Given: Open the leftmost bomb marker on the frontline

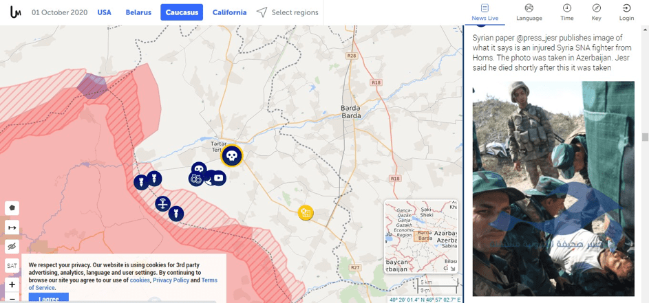Looking at the screenshot, I should (x=141, y=182).
